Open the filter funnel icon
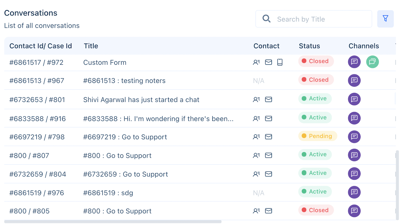This screenshot has height=224, width=401. pos(385,18)
